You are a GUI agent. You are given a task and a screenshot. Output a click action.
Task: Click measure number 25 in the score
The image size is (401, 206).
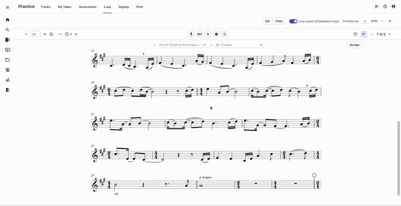92,146
